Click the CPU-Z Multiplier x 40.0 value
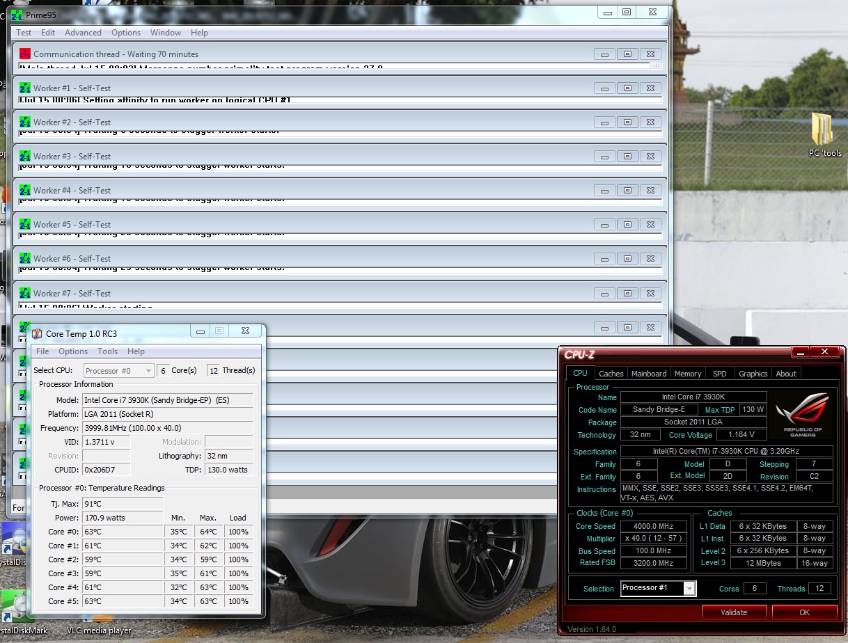 (x=654, y=539)
